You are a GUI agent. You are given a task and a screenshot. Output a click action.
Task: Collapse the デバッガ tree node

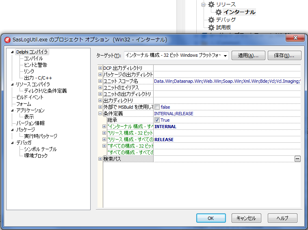(x=12, y=143)
